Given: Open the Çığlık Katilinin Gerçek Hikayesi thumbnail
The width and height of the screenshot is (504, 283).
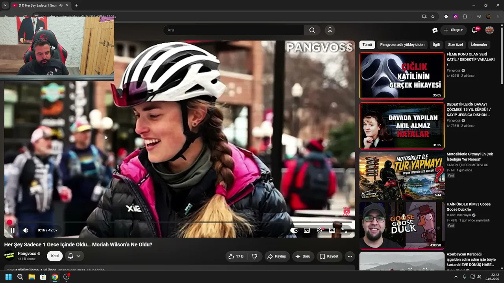Looking at the screenshot, I should click(402, 75).
